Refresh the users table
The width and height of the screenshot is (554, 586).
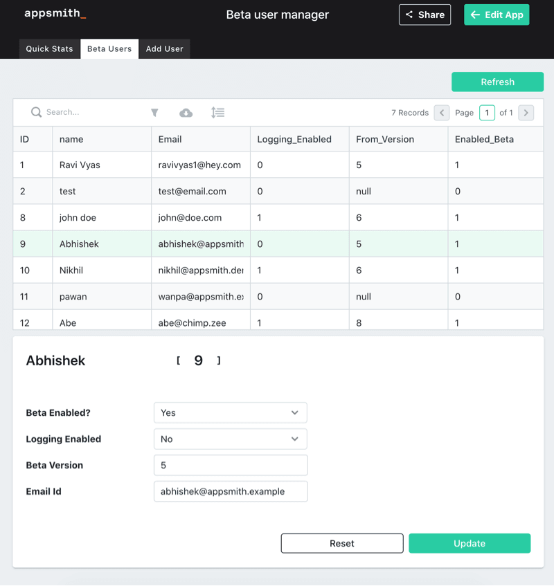(497, 82)
